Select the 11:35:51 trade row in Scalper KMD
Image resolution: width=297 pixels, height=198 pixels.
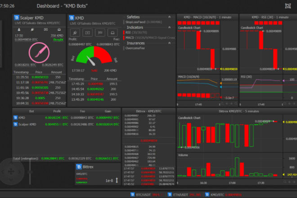point(39,77)
